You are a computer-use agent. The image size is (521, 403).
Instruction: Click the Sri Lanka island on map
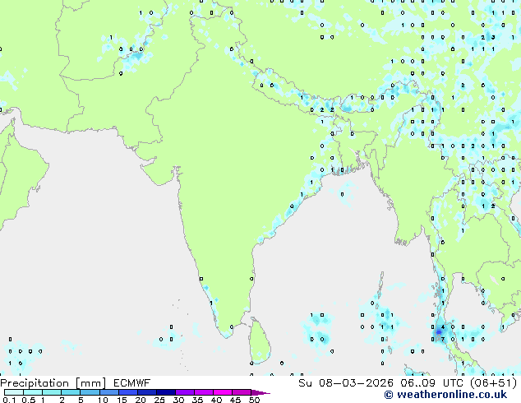(260, 340)
